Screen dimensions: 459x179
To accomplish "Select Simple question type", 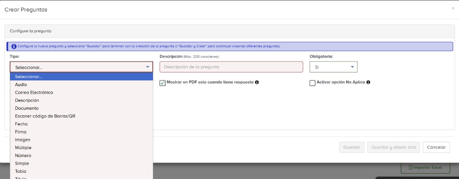I will (82, 163).
